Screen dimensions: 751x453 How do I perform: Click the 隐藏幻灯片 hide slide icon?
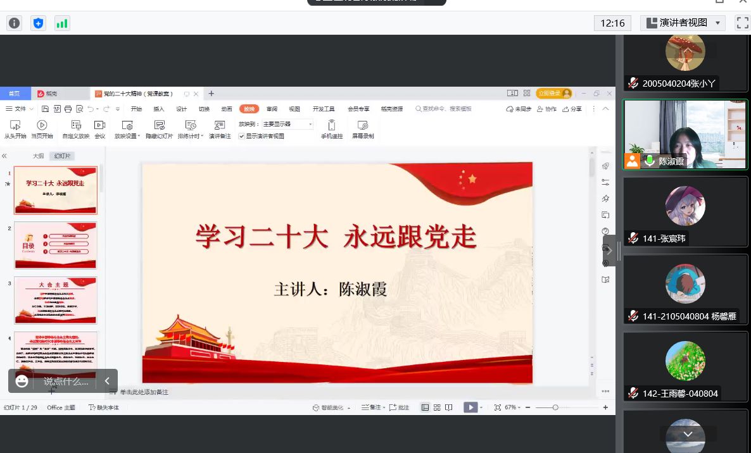(x=159, y=125)
